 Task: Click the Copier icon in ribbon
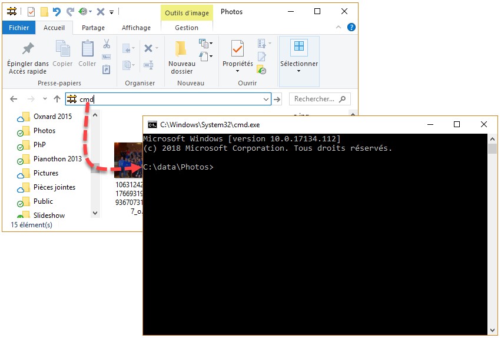click(x=62, y=49)
